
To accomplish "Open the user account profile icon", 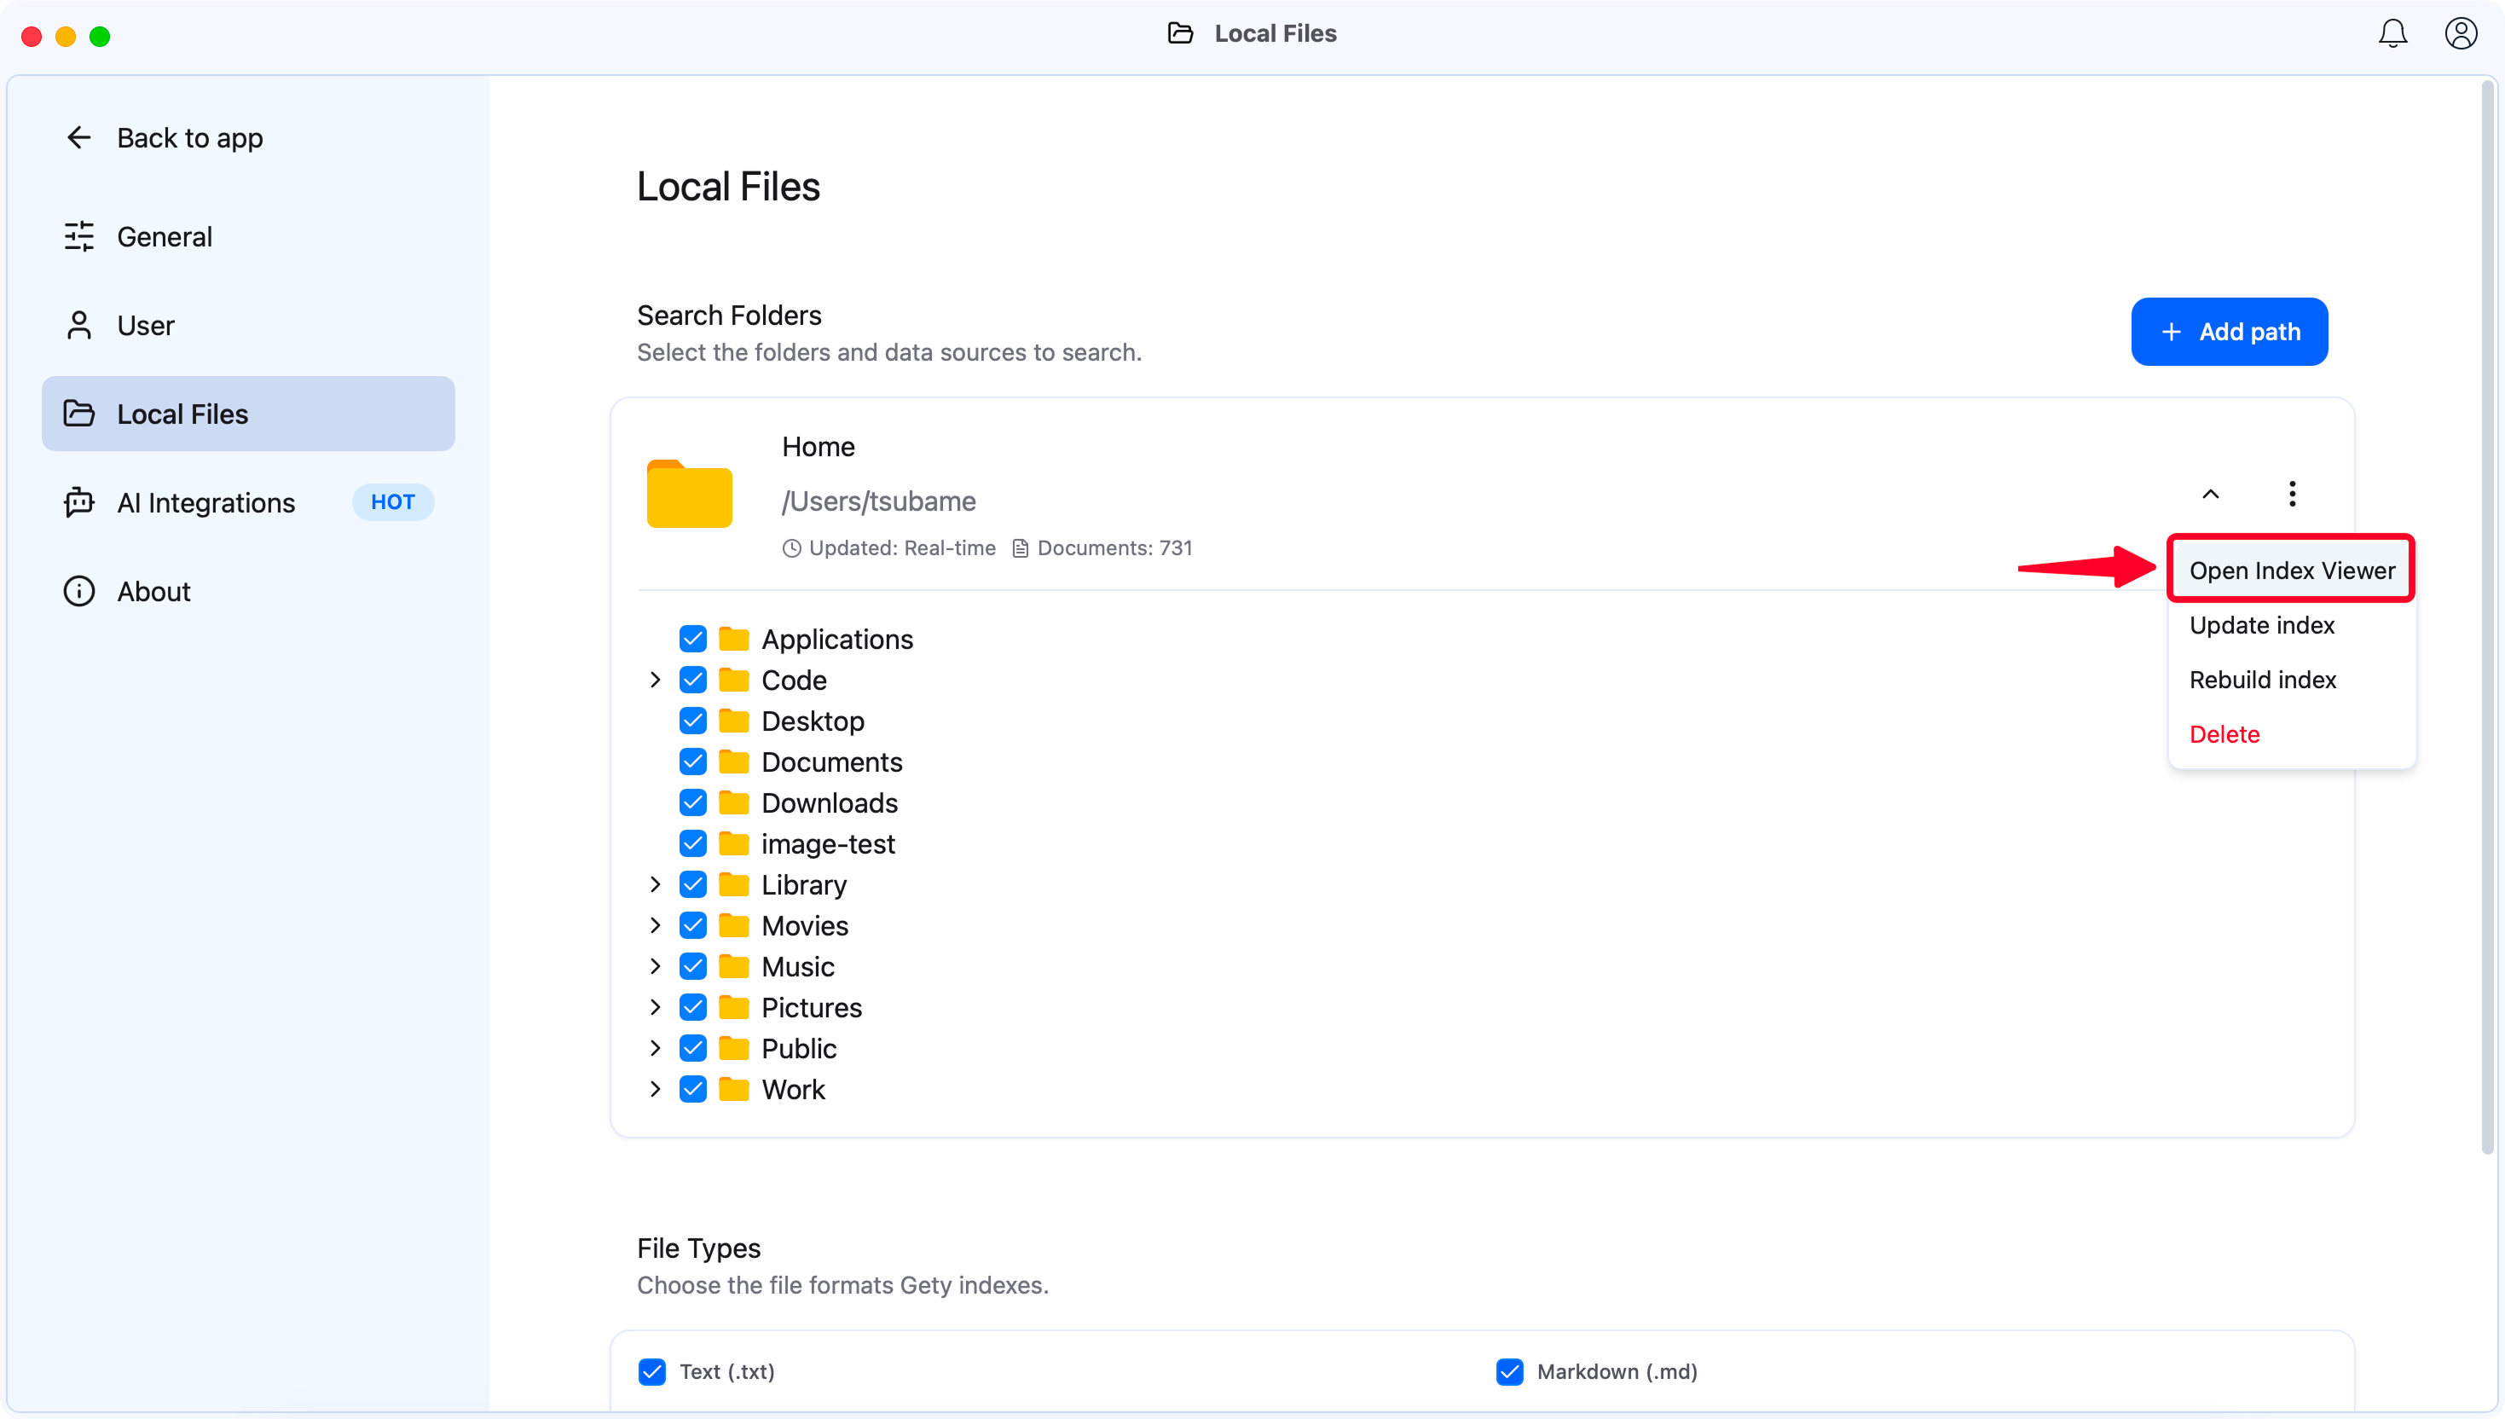I will 2460,34.
